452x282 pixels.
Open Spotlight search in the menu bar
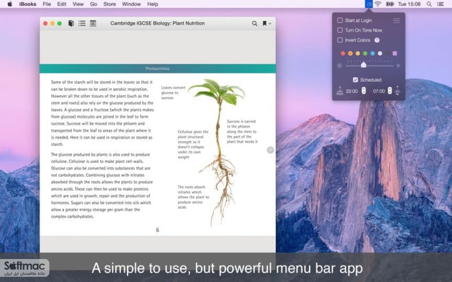[x=429, y=4]
